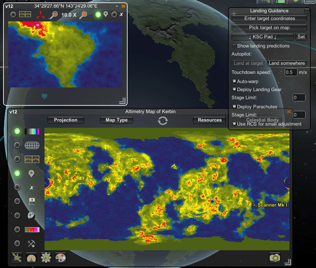Click the asteroid icon in the big map sidebar
316x268 pixels.
click(31, 215)
